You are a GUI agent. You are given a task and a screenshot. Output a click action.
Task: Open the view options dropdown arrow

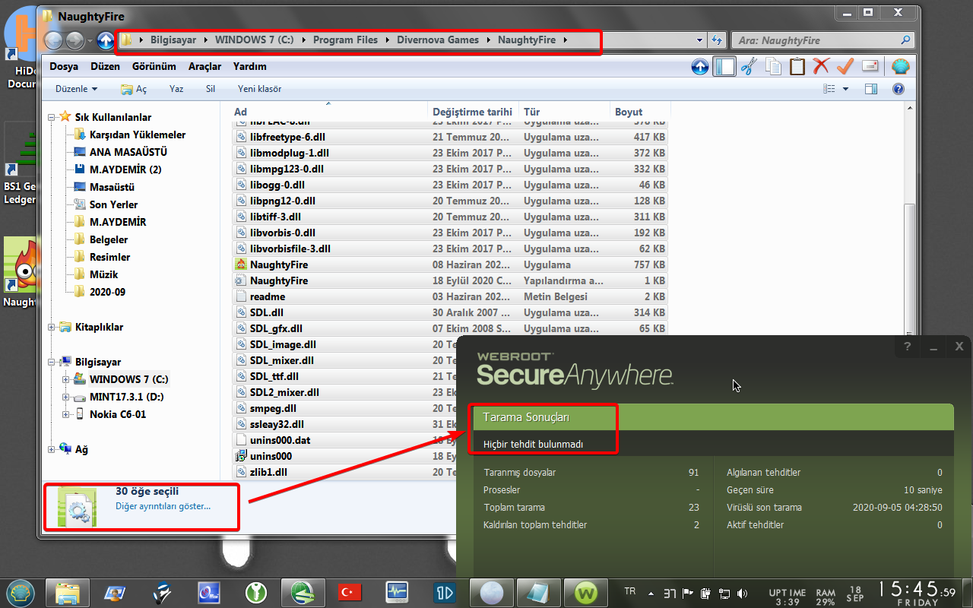tap(845, 89)
